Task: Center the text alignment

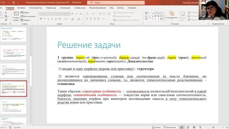Action: 91,19
